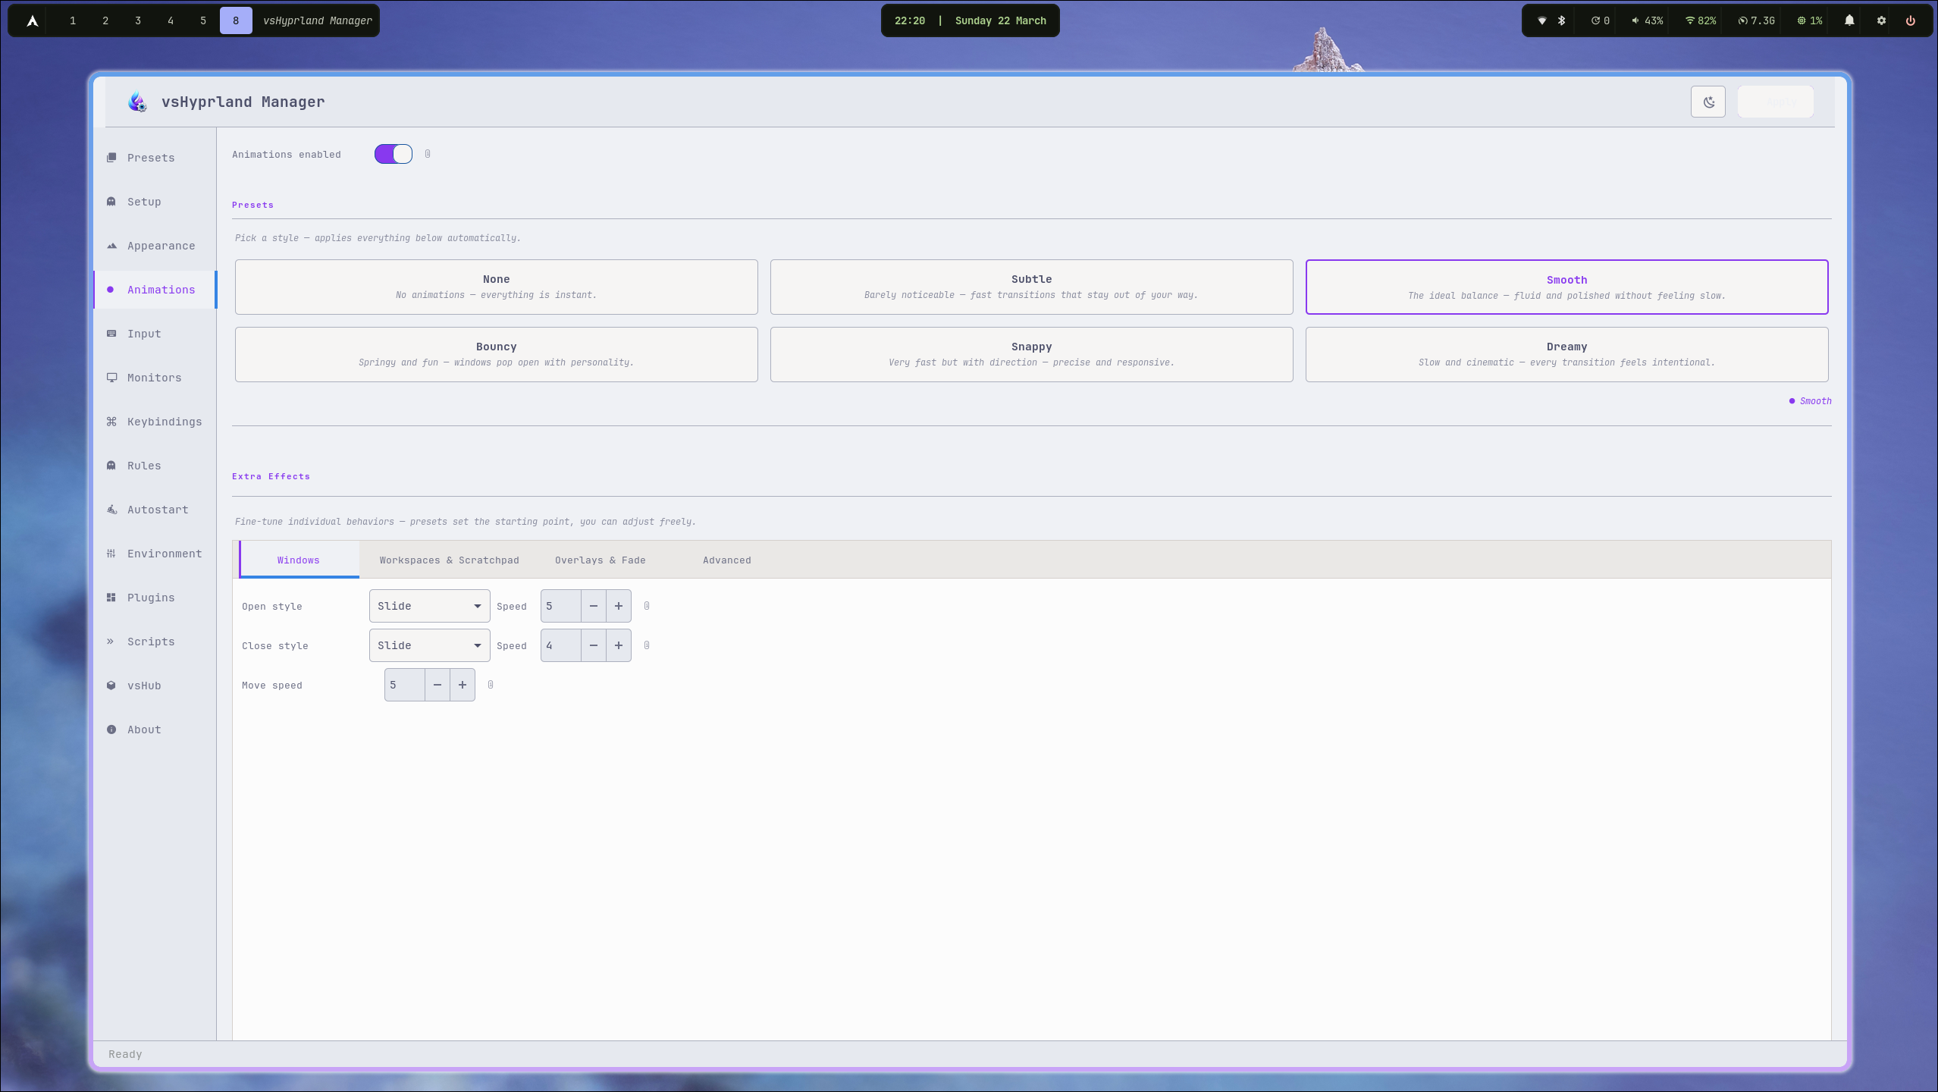Open the About info icon

[x=111, y=730]
